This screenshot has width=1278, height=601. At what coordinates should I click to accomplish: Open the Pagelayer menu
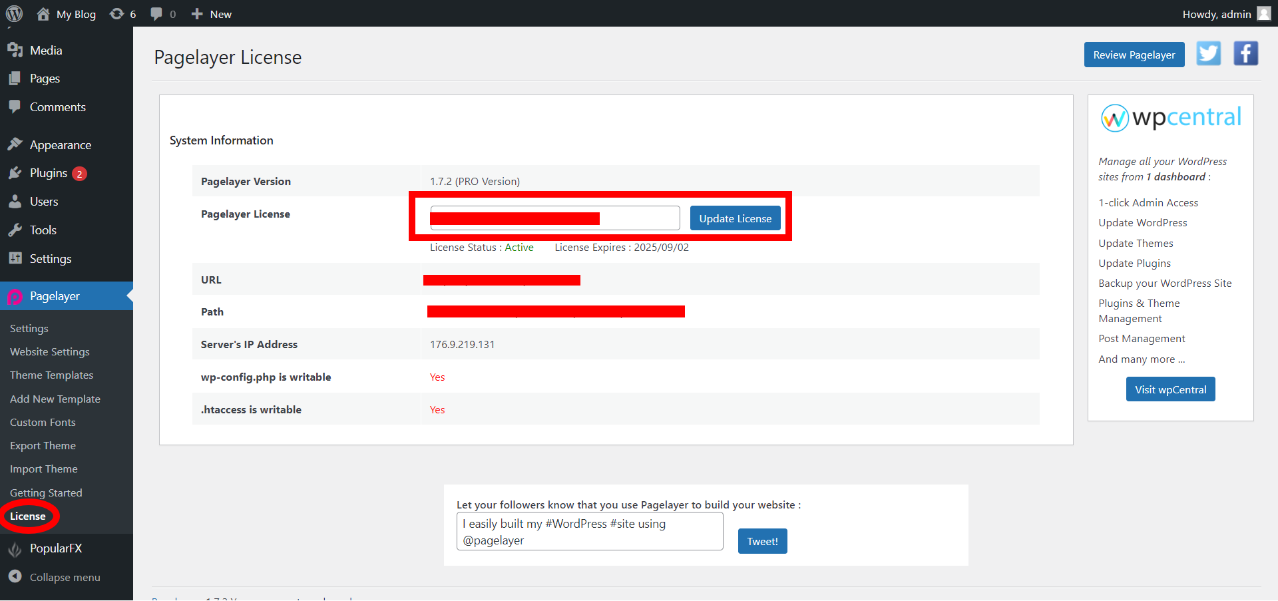tap(55, 296)
